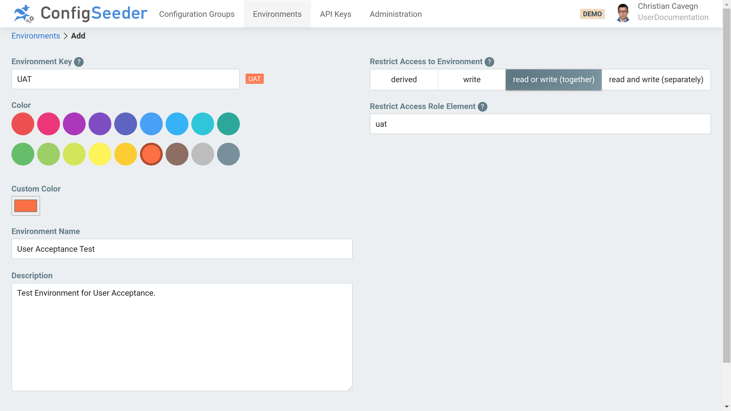
Task: Click the scrollbar down arrow
Action: [726, 406]
